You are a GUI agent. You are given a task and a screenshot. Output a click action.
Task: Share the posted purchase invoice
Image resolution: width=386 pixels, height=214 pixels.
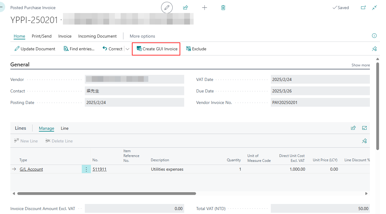point(186,8)
